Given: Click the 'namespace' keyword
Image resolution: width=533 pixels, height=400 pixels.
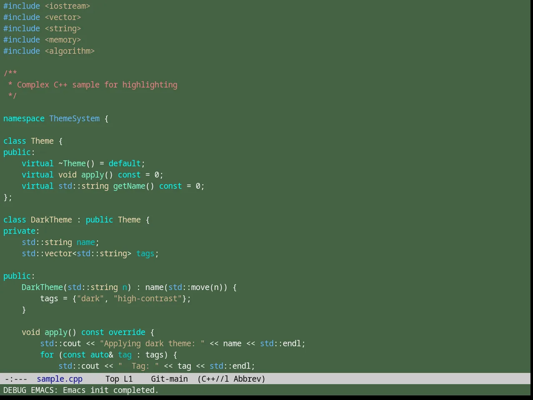Looking at the screenshot, I should [x=24, y=118].
